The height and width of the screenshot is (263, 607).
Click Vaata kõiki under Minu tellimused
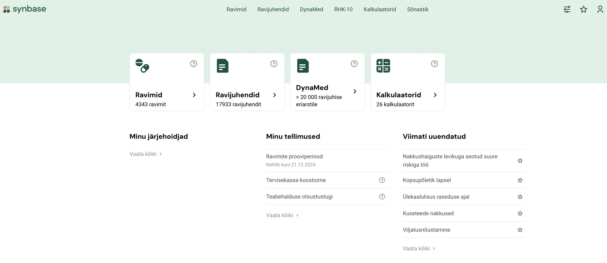pyautogui.click(x=282, y=215)
